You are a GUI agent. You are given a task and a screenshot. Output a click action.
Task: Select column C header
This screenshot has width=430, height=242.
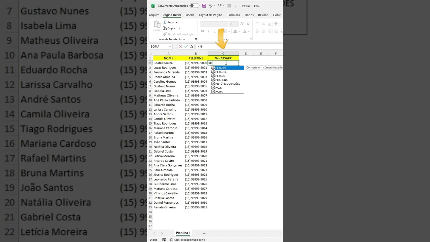point(223,54)
